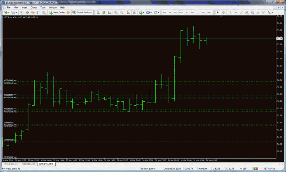Viewport: 286px width, 172px height.
Task: Expand the Periods dropdown arrow
Action: tap(151, 12)
